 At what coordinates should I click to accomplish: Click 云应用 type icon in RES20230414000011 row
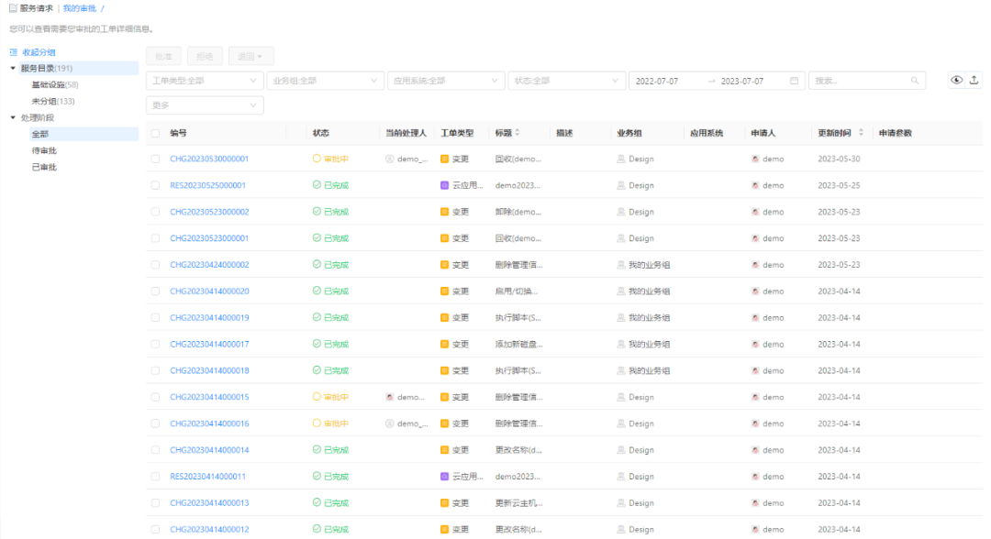[444, 477]
